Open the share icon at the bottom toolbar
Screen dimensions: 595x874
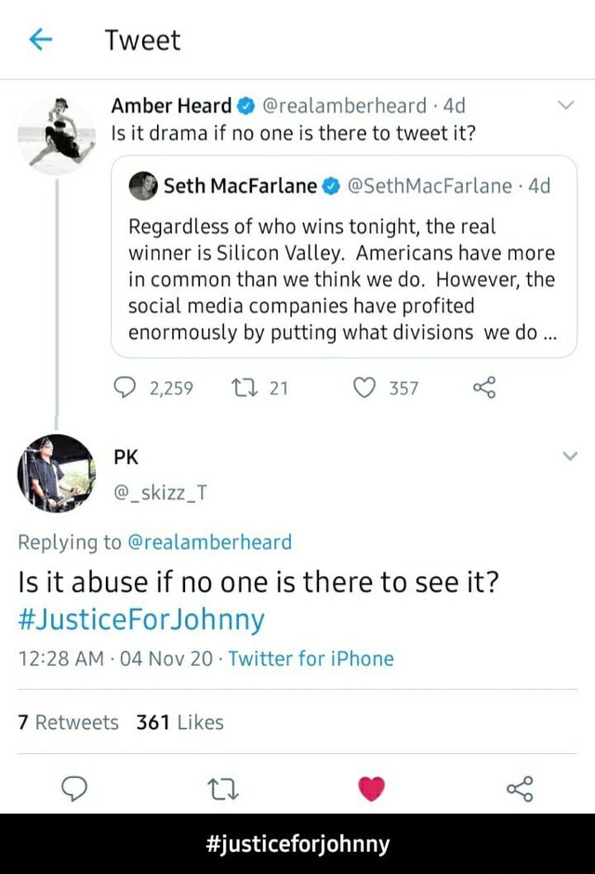[520, 788]
